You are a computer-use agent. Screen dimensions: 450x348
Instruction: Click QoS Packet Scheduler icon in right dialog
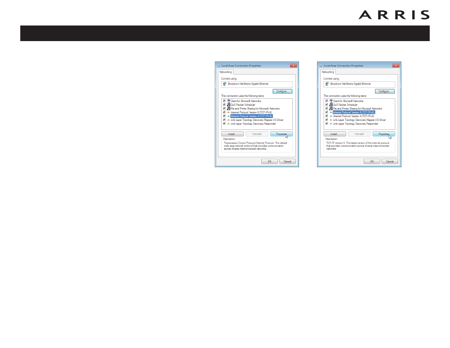click(x=331, y=105)
